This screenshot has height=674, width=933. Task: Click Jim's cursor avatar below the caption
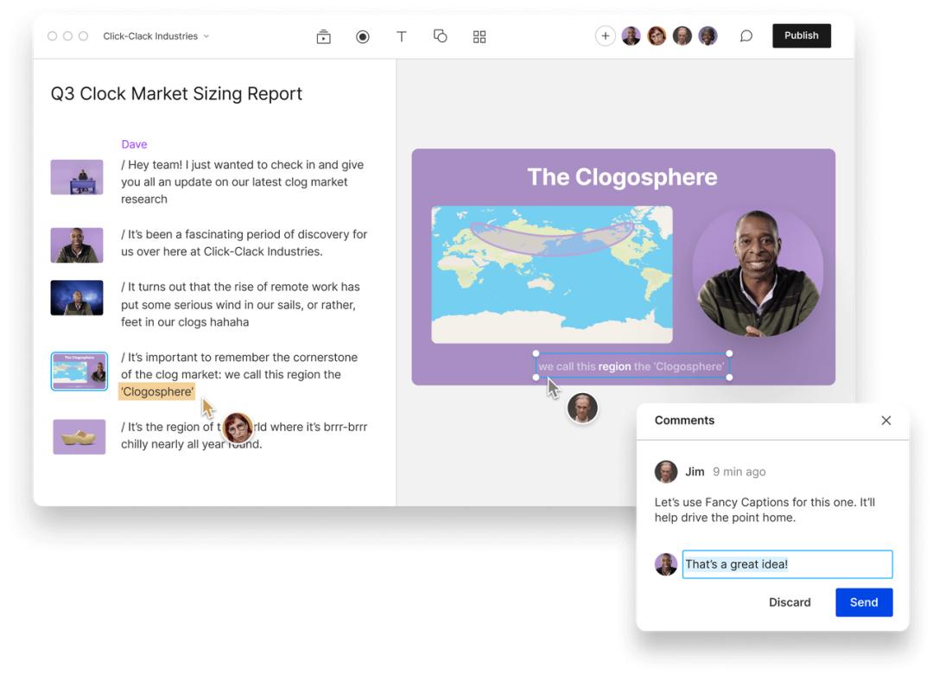pyautogui.click(x=582, y=408)
